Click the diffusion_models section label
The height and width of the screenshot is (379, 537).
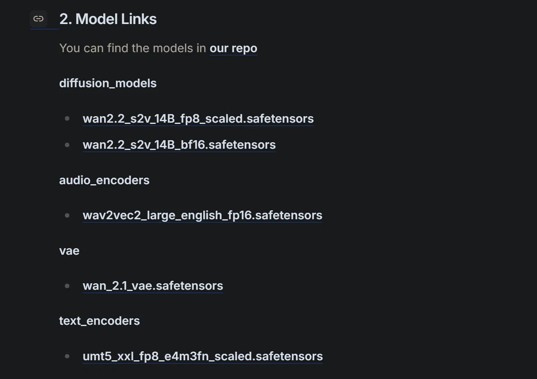coord(108,83)
